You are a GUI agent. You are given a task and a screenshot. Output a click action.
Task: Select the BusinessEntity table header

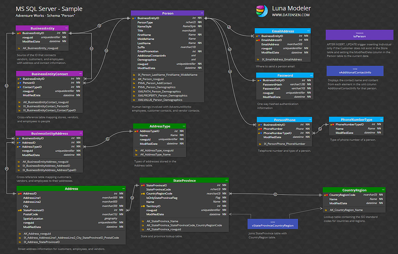[42, 28]
